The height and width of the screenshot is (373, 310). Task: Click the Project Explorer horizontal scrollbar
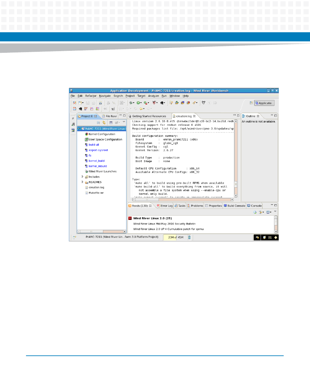pyautogui.click(x=102, y=232)
